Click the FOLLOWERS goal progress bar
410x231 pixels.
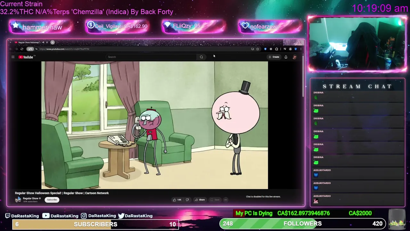[x=302, y=224]
